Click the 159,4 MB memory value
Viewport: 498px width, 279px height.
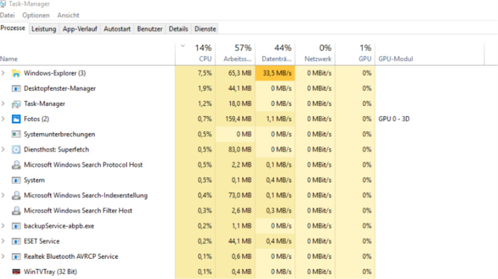tap(238, 119)
